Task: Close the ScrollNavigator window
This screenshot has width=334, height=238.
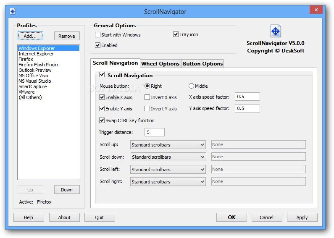Action: [x=316, y=10]
